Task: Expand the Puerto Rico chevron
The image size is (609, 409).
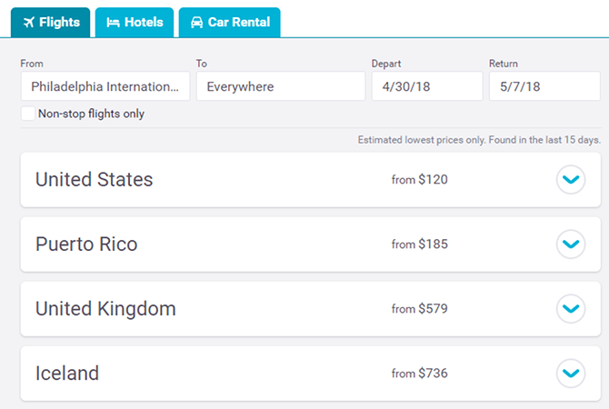Action: pyautogui.click(x=570, y=244)
